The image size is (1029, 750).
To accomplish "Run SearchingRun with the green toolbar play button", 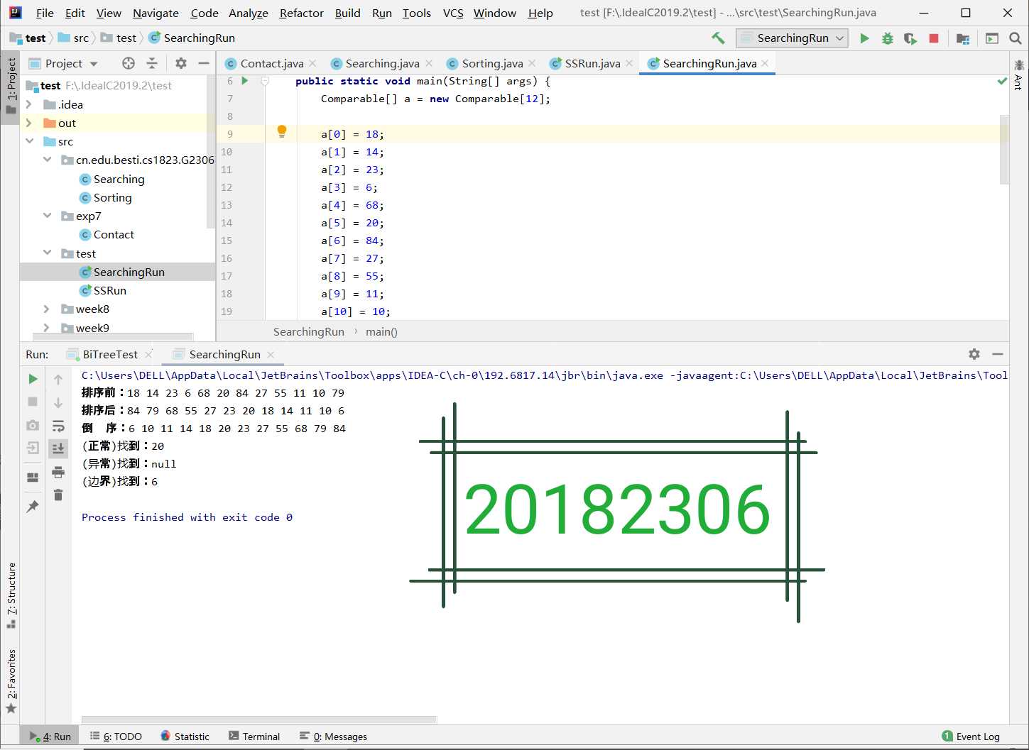I will 864,38.
